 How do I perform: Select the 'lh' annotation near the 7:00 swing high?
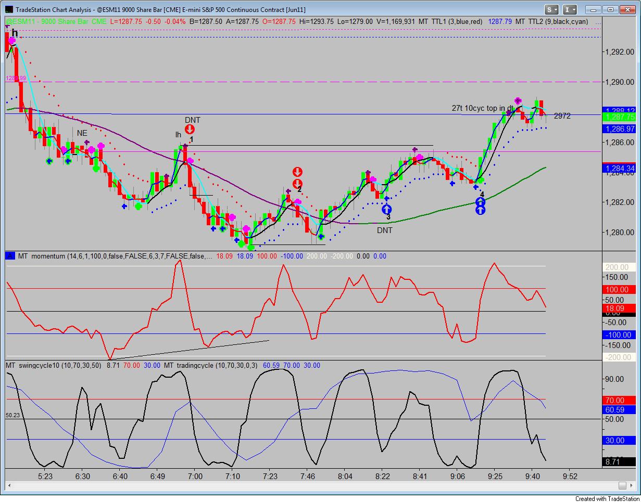178,135
